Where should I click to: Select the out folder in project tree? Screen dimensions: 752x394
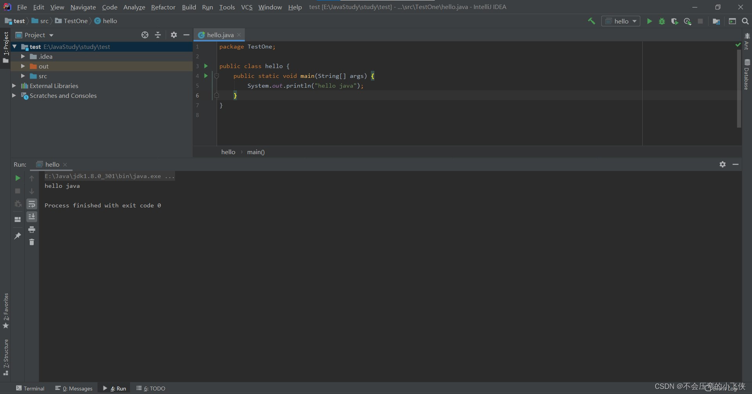pos(101,66)
